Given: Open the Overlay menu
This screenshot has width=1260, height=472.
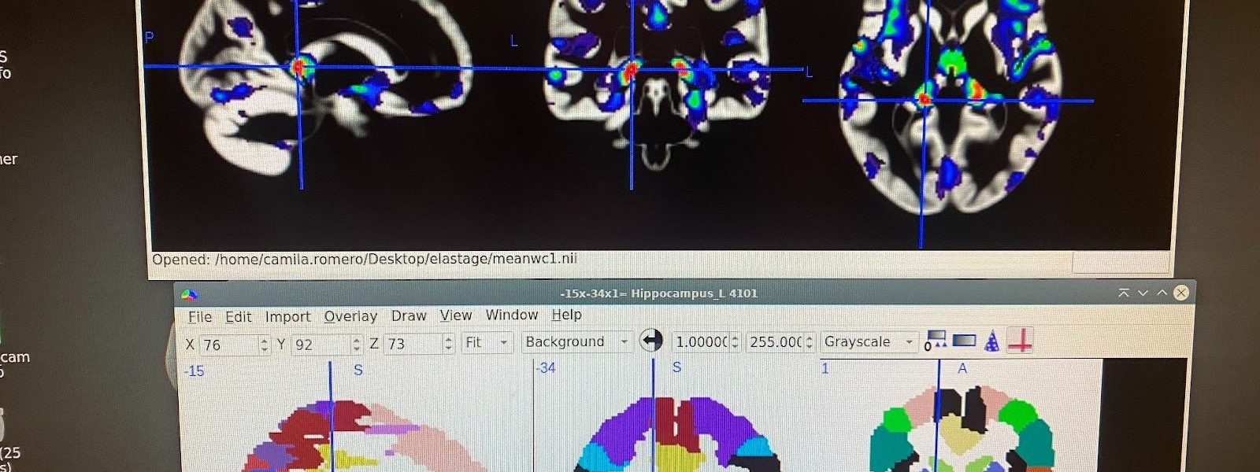Looking at the screenshot, I should pyautogui.click(x=350, y=316).
